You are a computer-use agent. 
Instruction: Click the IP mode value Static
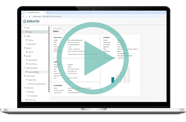[70, 67]
